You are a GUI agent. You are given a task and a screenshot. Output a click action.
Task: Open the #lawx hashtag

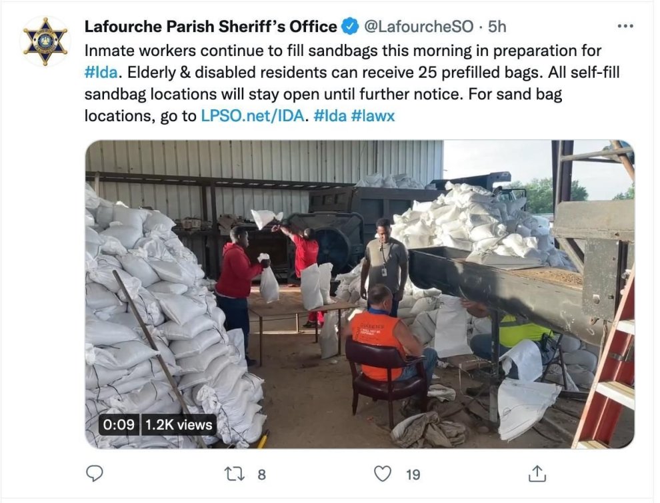(x=373, y=116)
